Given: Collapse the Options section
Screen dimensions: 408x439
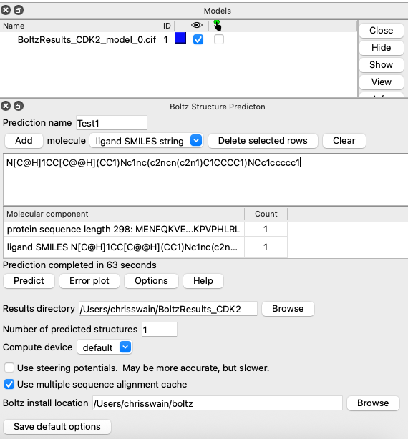Looking at the screenshot, I should point(151,281).
